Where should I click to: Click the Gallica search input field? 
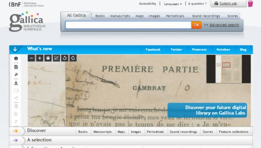(x=128, y=25)
